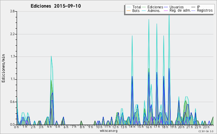Image resolution: width=217 pixels, height=134 pixels.
Task: Click the 'Ediciones/min' vertical axis label
Action: (x=3, y=68)
